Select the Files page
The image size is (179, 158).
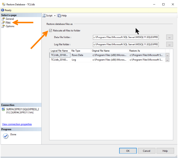(x=8, y=23)
